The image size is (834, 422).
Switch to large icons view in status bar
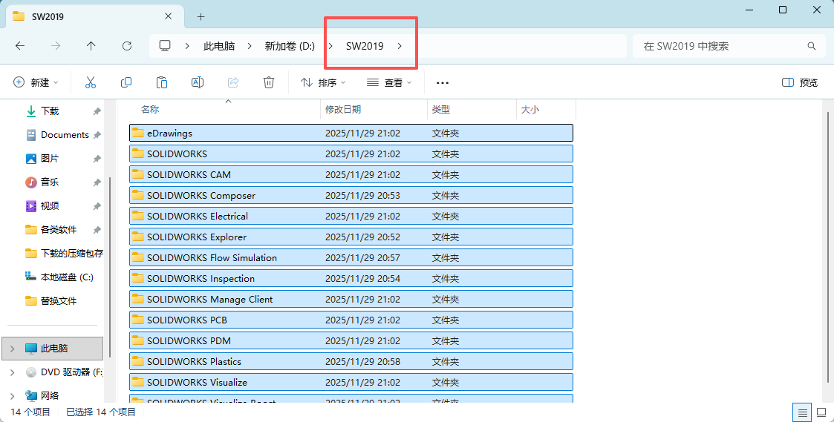click(x=821, y=412)
